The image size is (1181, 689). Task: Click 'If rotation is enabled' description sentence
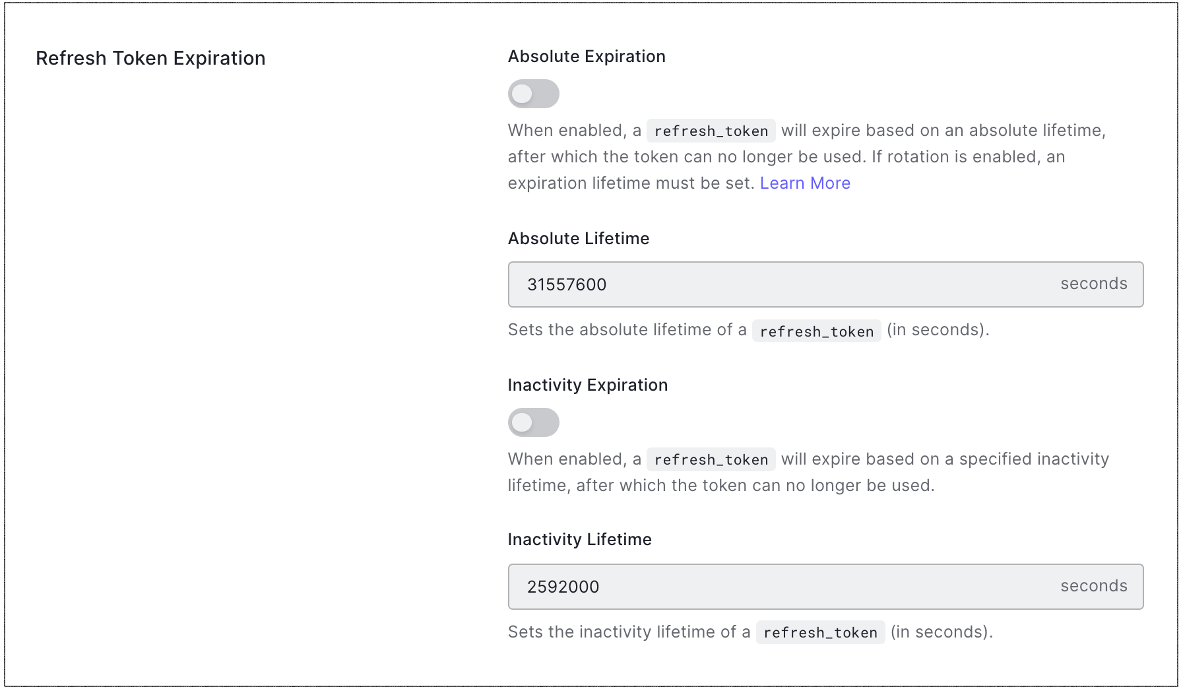967,157
